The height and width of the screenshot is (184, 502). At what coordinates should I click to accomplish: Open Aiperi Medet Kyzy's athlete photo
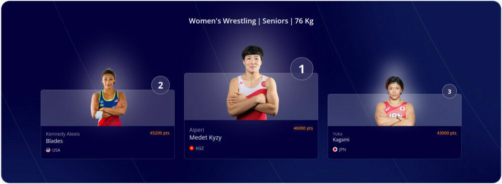253,82
